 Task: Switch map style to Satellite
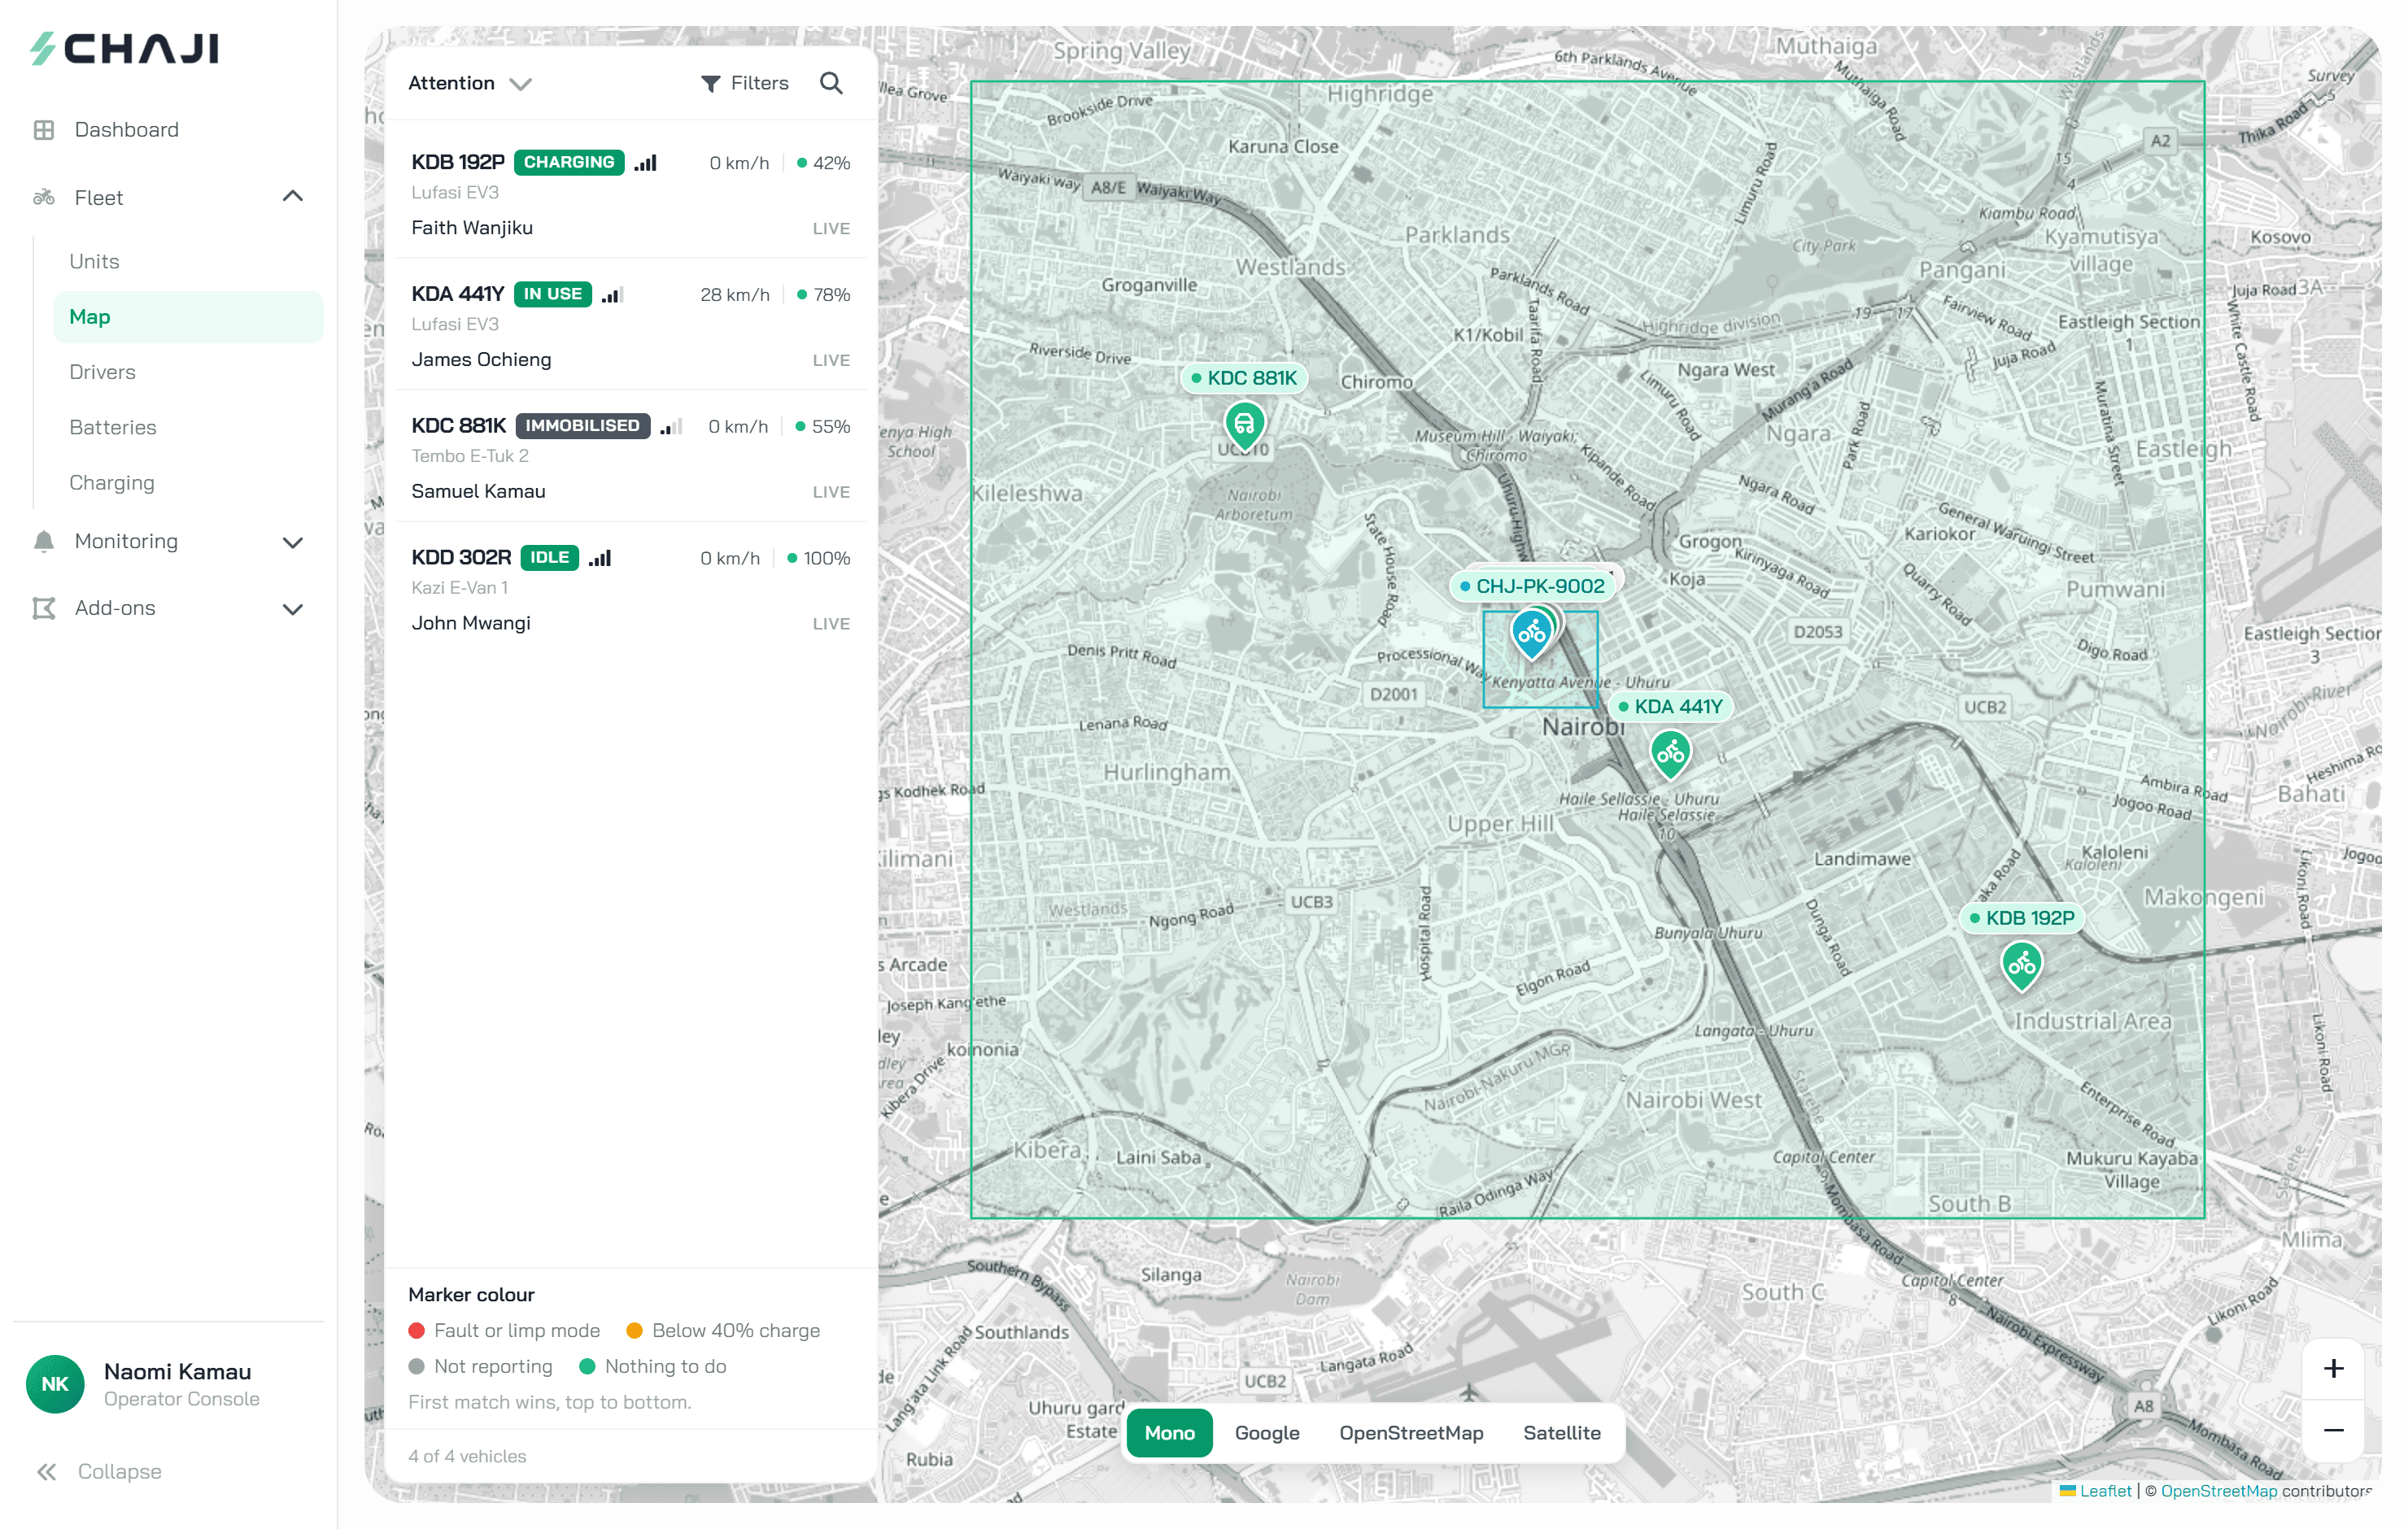click(1561, 1433)
